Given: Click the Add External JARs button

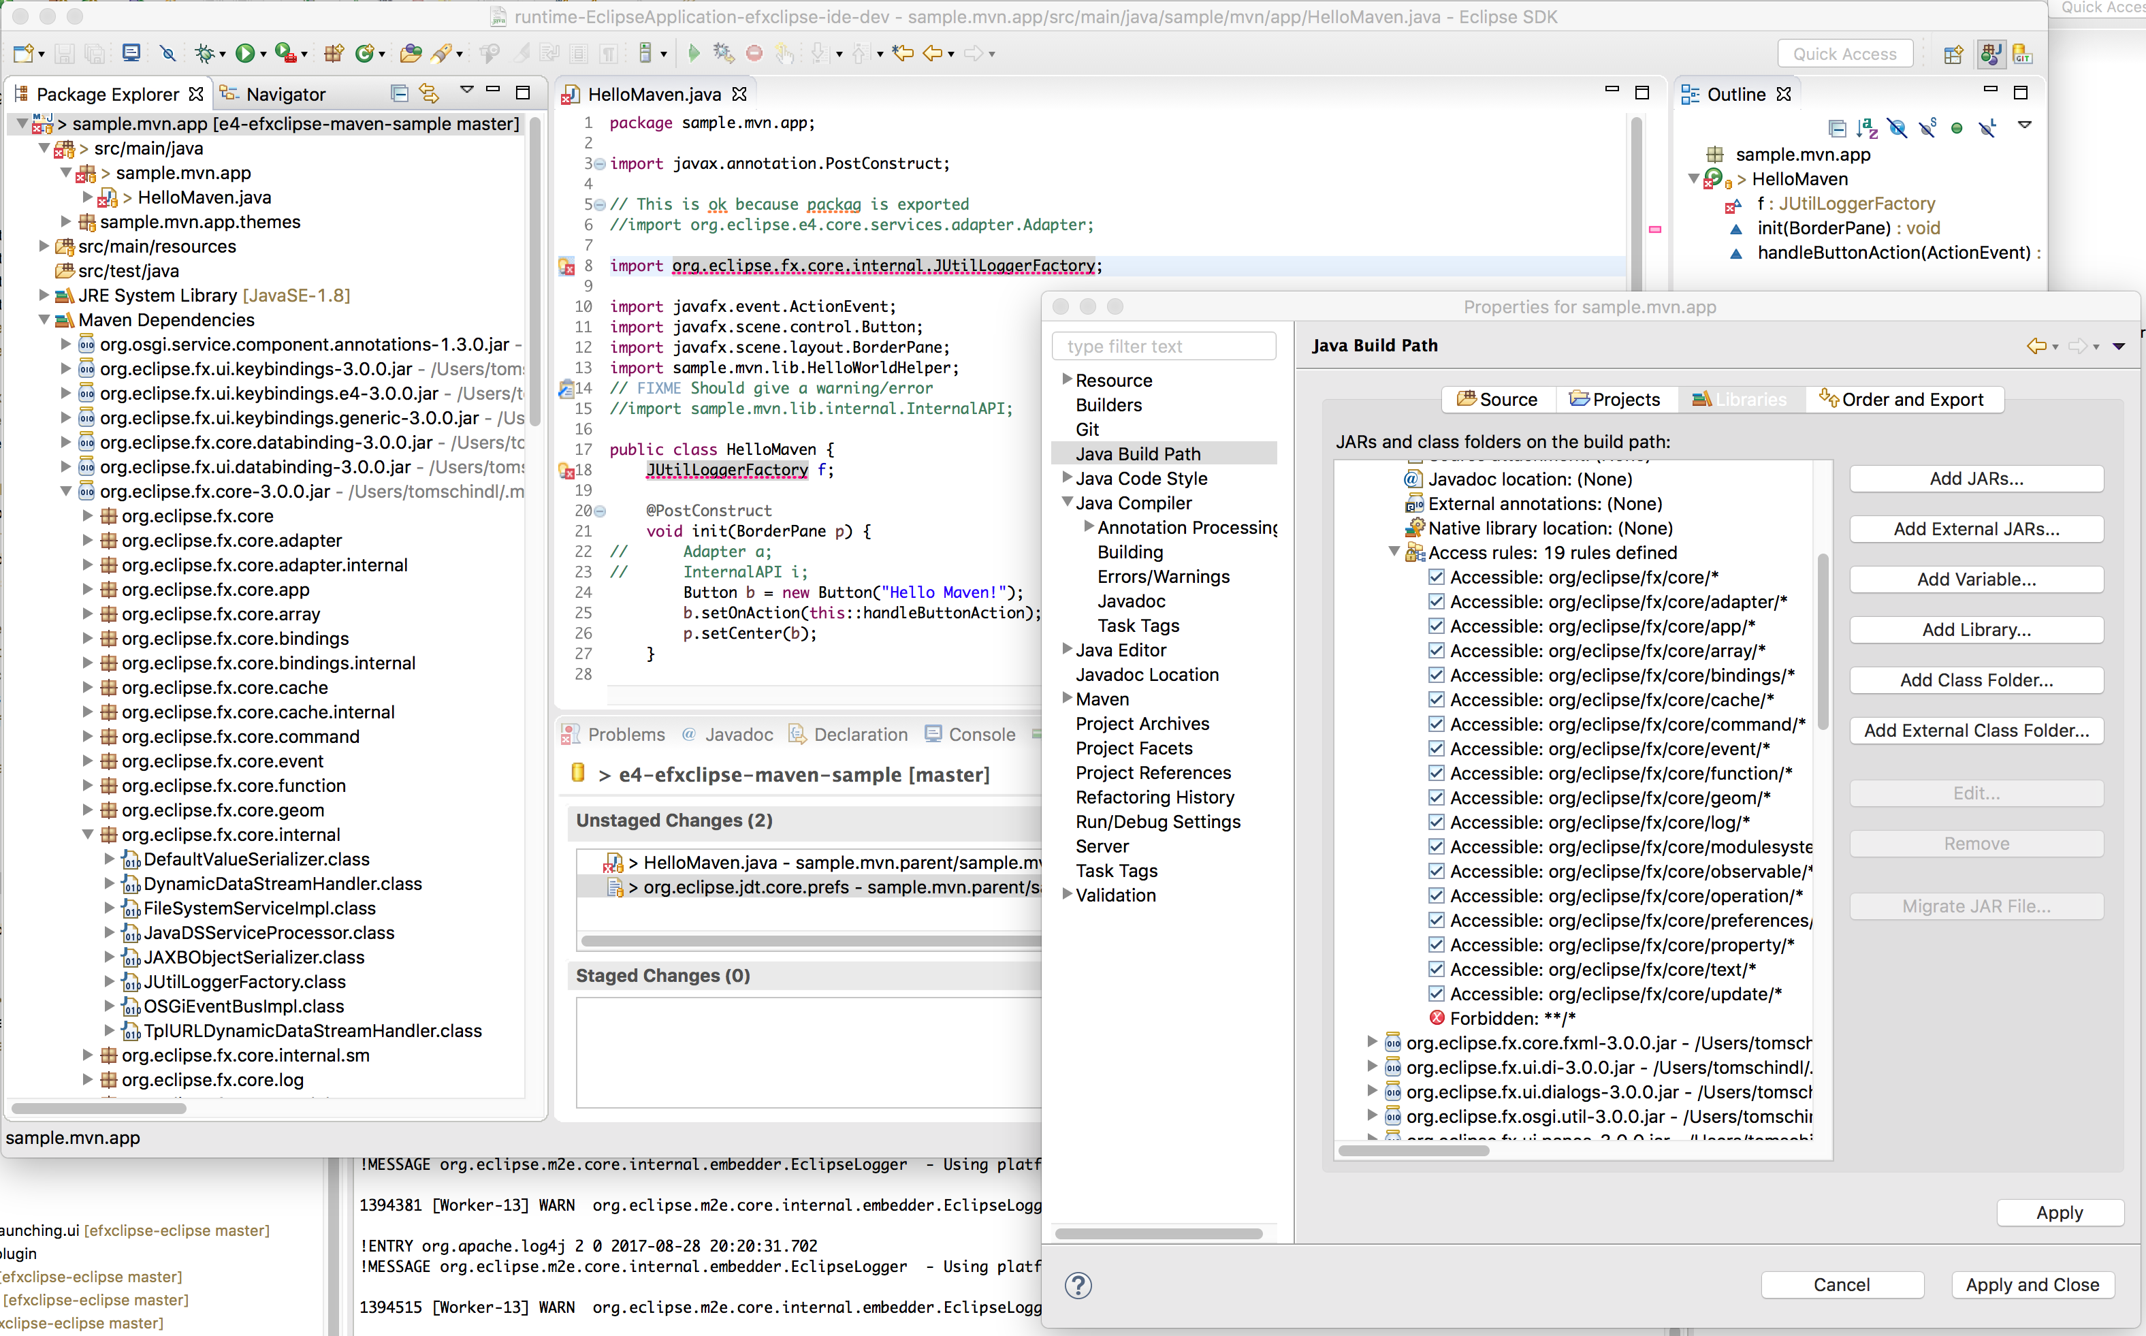Looking at the screenshot, I should [1976, 528].
